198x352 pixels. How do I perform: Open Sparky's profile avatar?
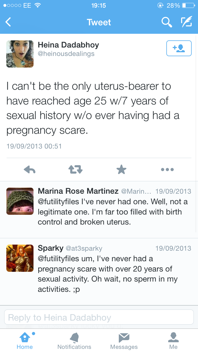pyautogui.click(x=20, y=258)
